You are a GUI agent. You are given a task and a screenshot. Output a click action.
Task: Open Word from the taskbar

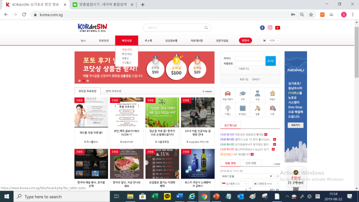(x=179, y=196)
